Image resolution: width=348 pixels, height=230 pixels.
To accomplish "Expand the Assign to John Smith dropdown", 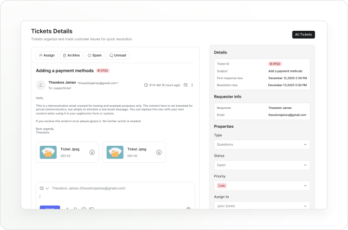I will coord(262,206).
